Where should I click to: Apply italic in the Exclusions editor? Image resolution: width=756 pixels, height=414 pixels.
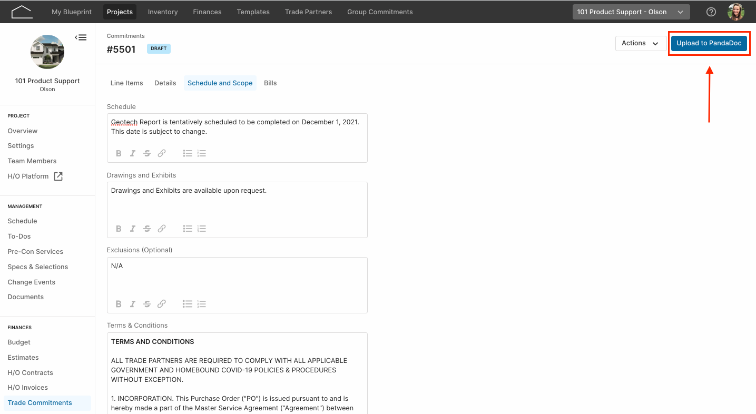[x=133, y=304]
